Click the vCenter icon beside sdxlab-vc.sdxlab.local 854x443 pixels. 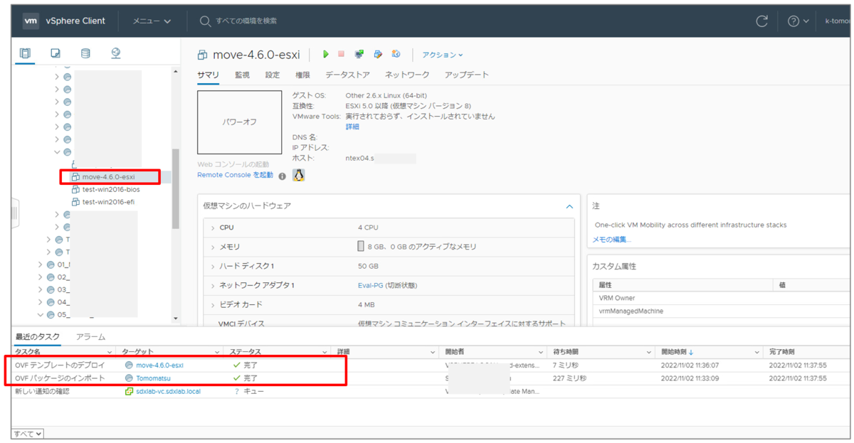pos(129,391)
